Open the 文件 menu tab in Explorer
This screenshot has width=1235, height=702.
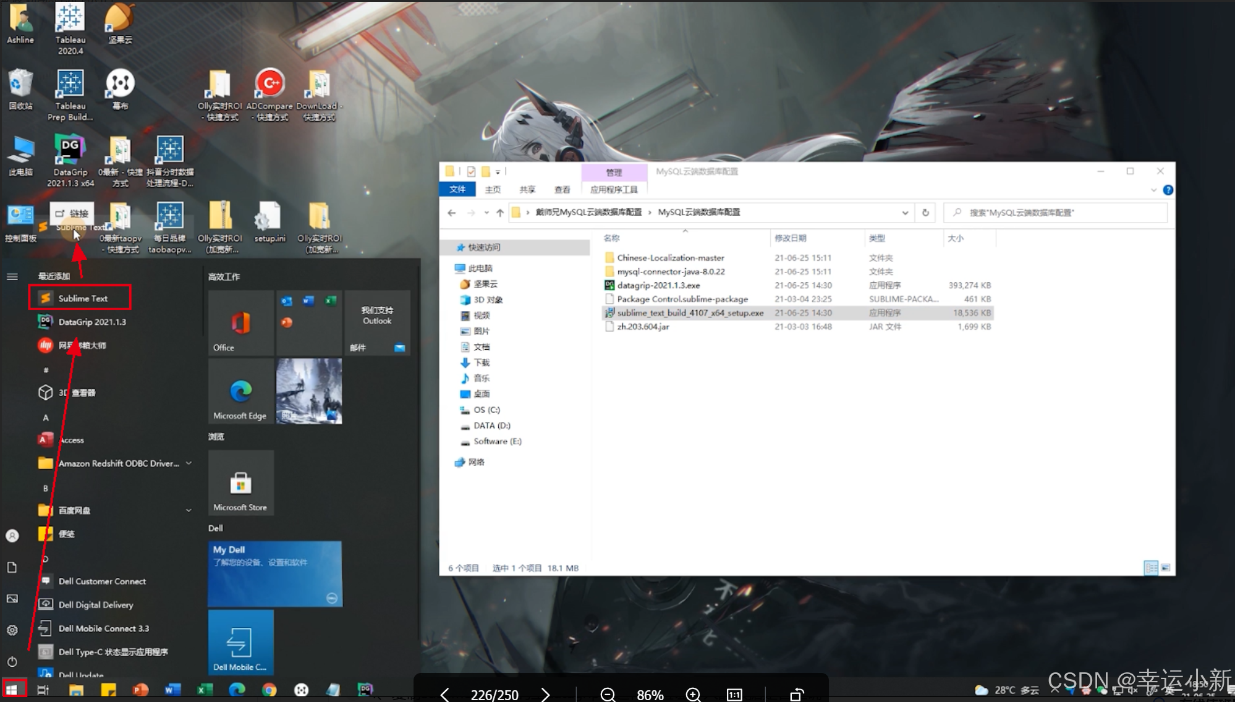457,190
